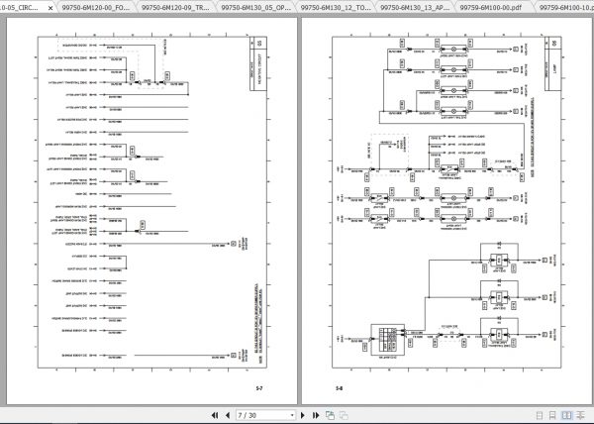The image size is (594, 424).
Task: Click the left page wiring diagram
Action: click(152, 202)
